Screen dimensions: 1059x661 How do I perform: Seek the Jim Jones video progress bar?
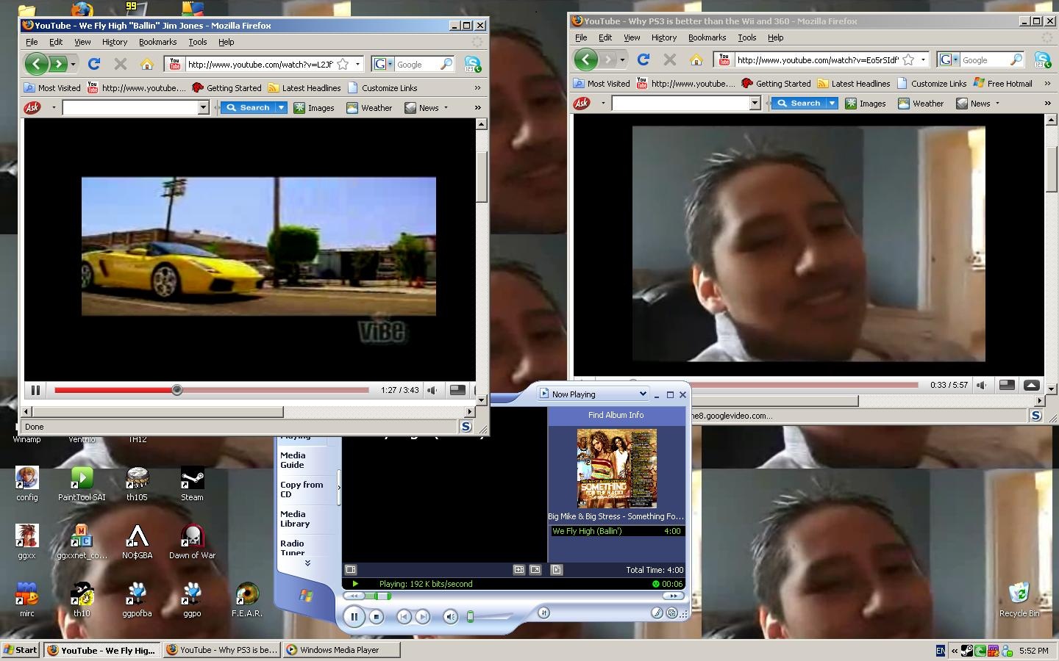[x=212, y=390]
